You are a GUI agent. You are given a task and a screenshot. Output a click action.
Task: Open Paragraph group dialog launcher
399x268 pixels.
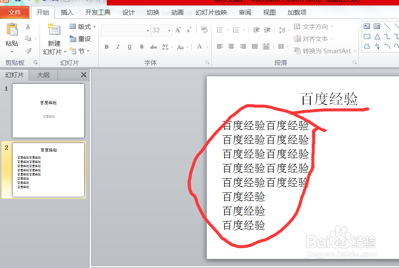click(354, 62)
